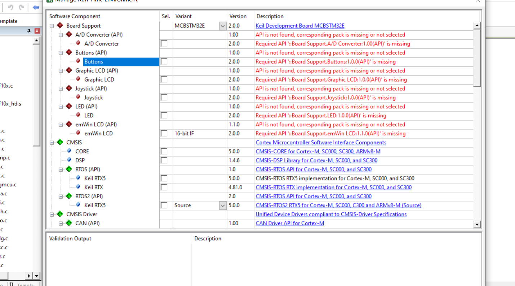The image size is (515, 286).
Task: Open the MCBSTM32E variant dropdown
Action: click(x=223, y=26)
